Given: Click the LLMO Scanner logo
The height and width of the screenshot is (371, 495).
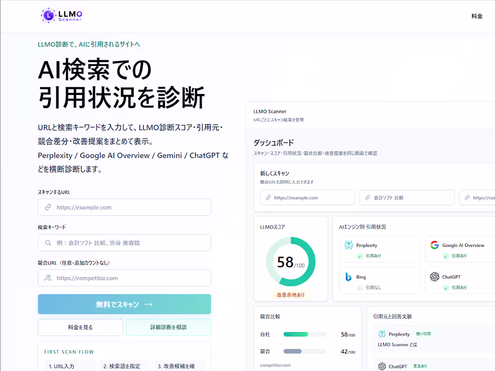Looking at the screenshot, I should coord(62,15).
